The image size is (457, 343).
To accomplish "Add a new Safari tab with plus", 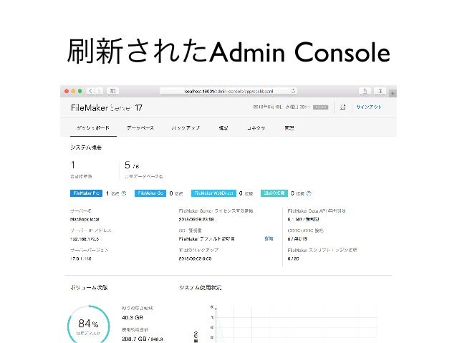I will pos(393,93).
